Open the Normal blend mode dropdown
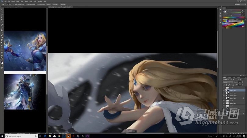Screen dimensions: 247x138 228,82
